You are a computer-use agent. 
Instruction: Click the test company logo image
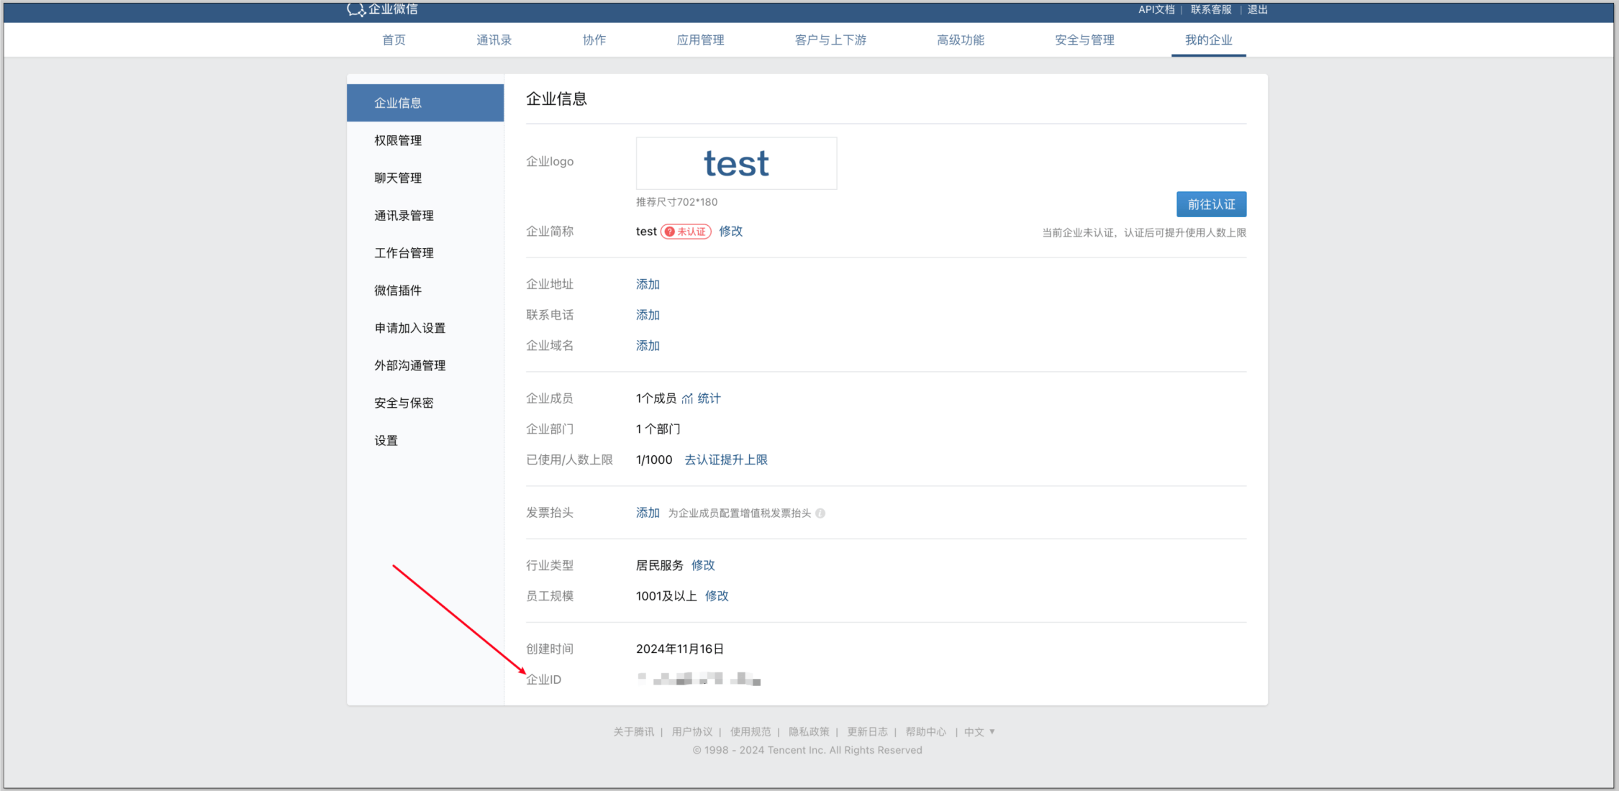coord(736,163)
